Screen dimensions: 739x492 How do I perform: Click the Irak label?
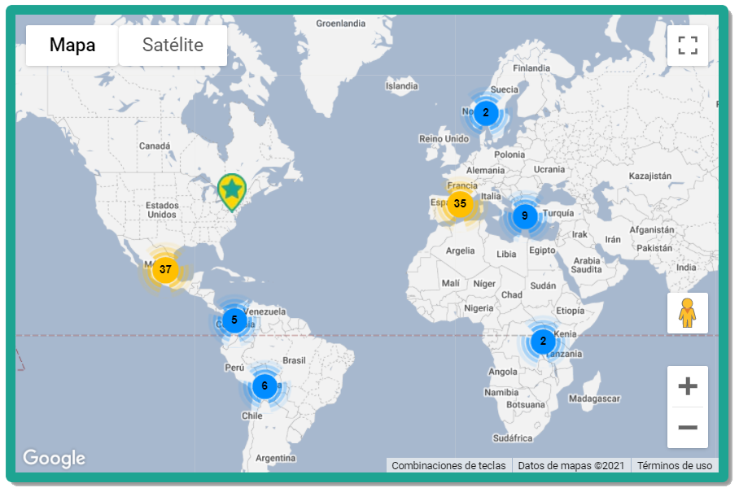[579, 234]
